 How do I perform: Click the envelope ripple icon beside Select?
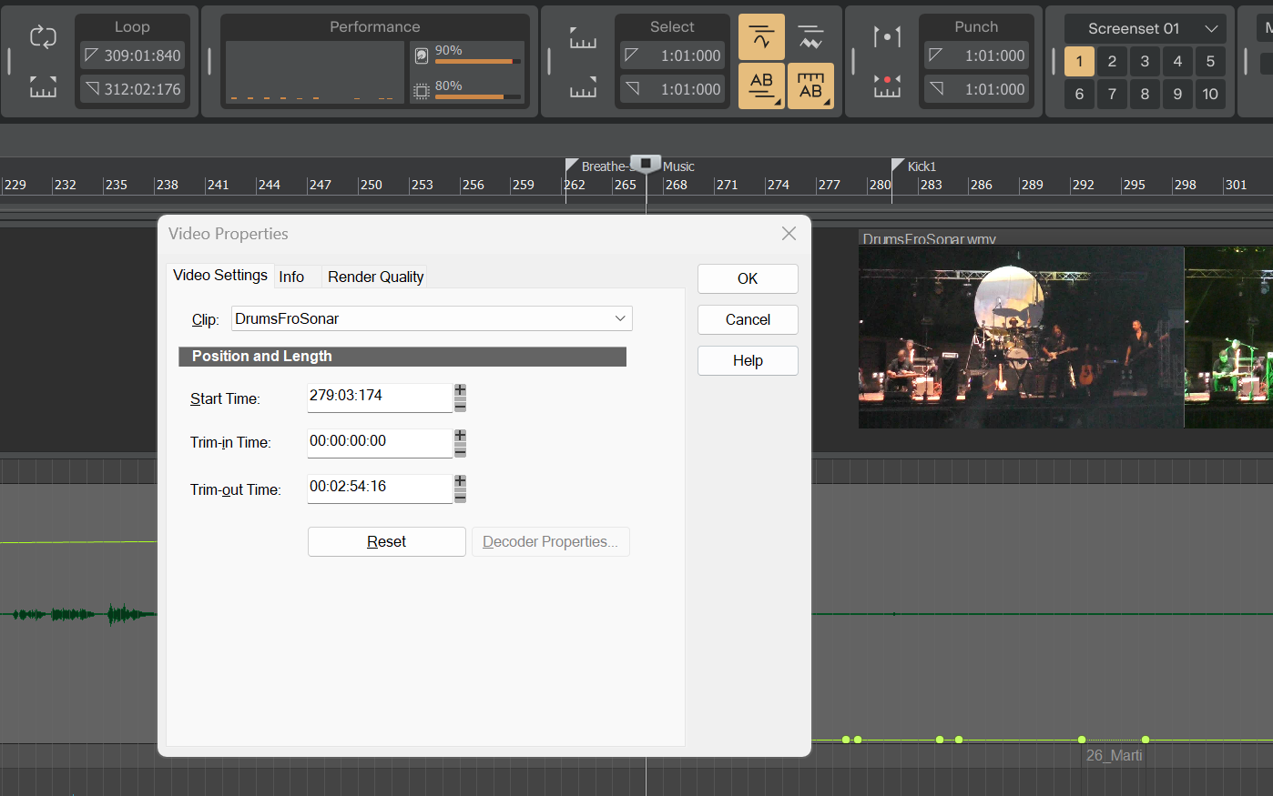810,36
